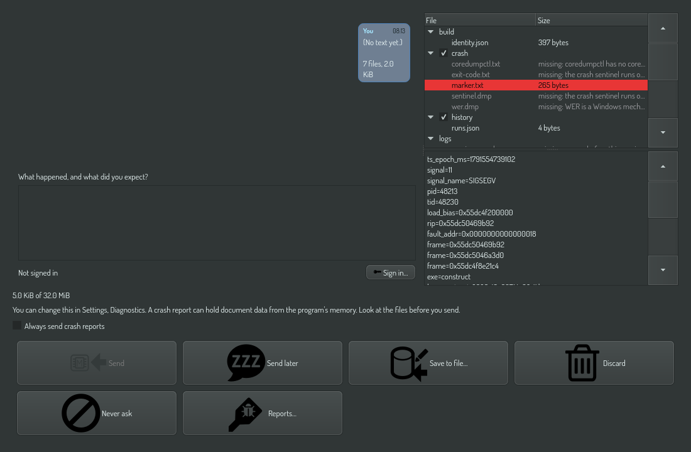Click missing: WER is a Windows mech text
This screenshot has width=691, height=452.
[591, 107]
